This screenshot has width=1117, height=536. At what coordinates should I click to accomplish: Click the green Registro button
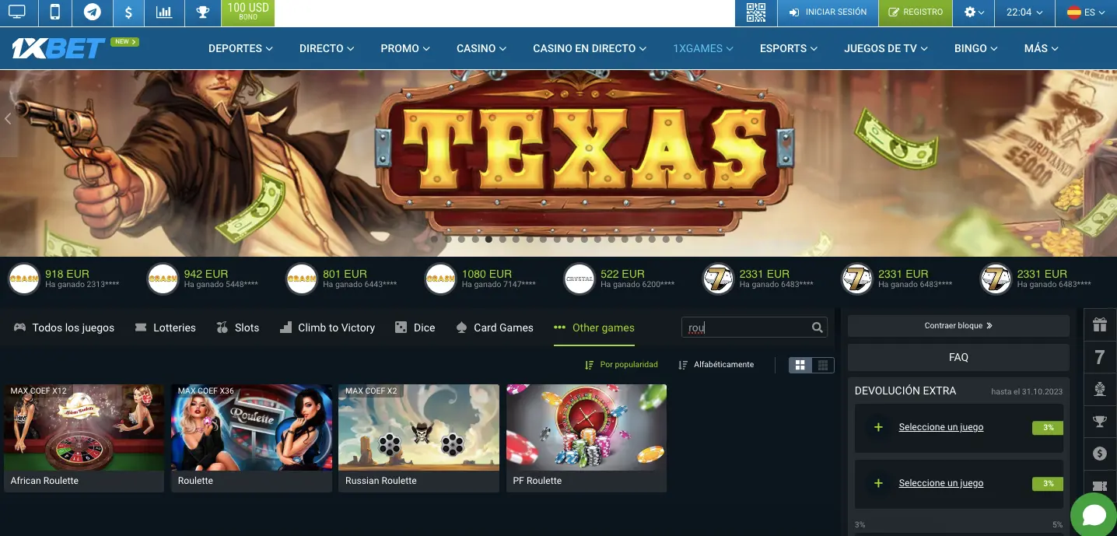[x=916, y=12]
